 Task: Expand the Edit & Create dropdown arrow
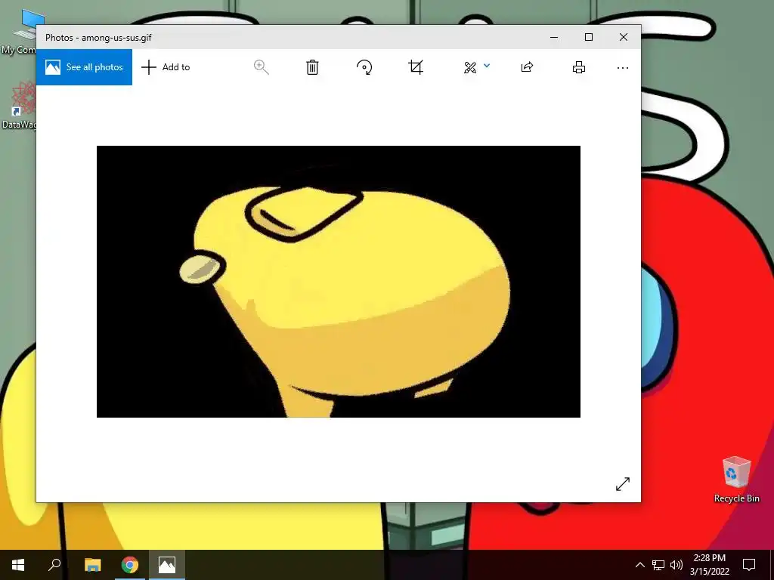pos(487,65)
